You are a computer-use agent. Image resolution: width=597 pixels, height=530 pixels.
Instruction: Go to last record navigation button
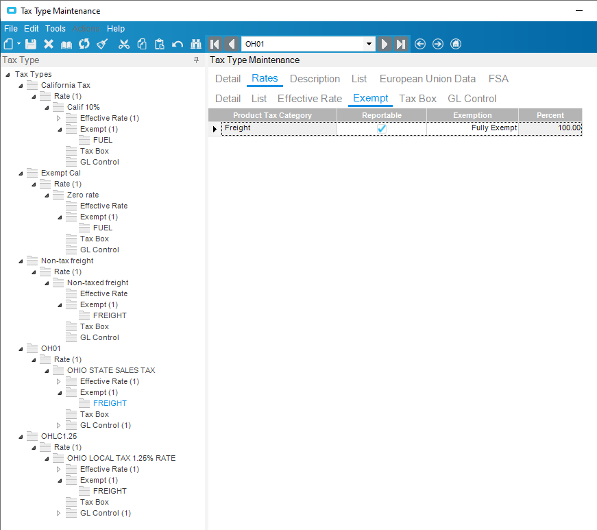pyautogui.click(x=400, y=44)
